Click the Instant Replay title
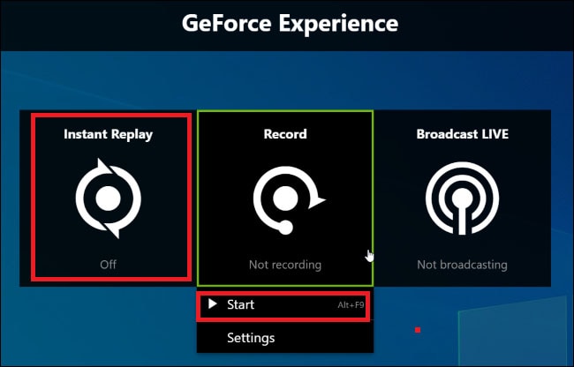This screenshot has height=367, width=574. click(x=108, y=134)
